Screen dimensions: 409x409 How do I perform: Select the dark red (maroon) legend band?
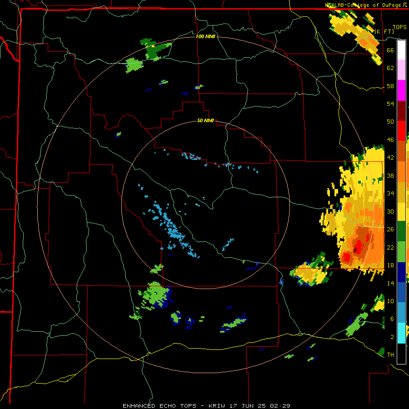(x=401, y=111)
